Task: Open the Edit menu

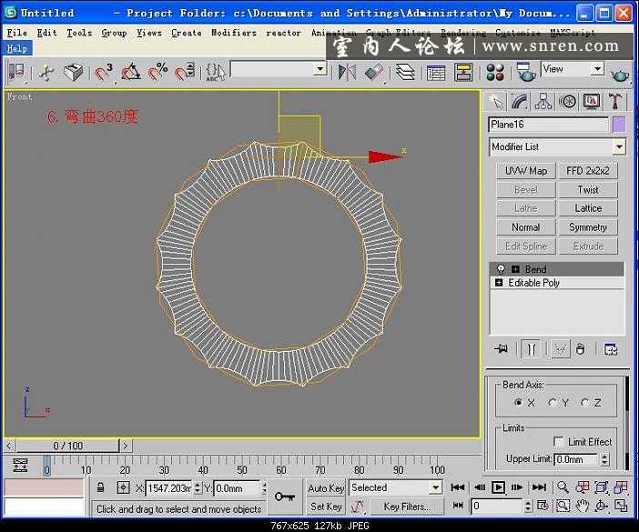Action: (x=46, y=33)
